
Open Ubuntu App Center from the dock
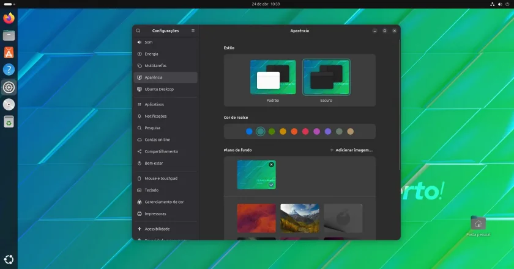[9, 52]
